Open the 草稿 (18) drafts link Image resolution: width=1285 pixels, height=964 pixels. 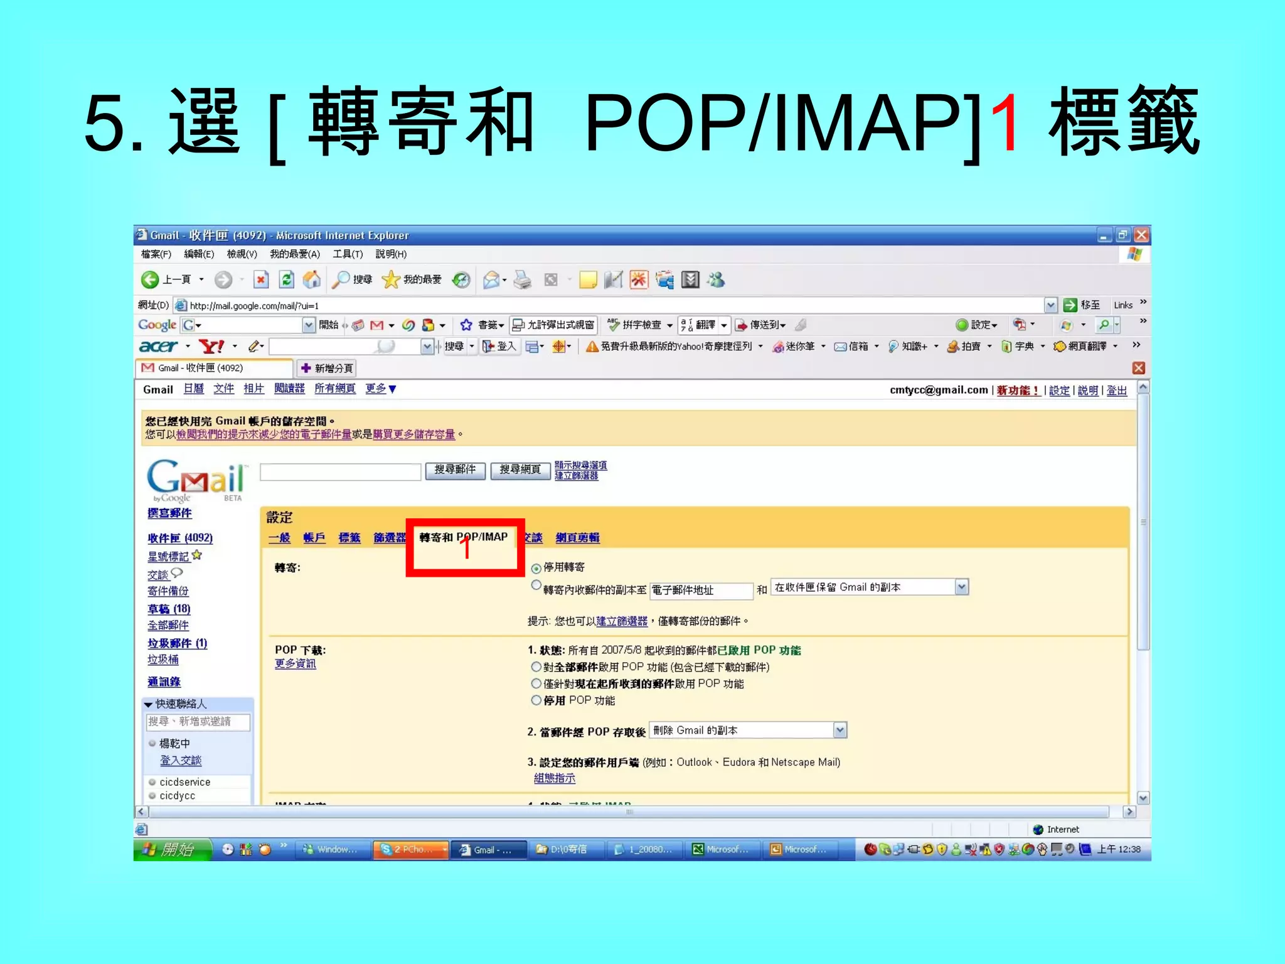169,609
